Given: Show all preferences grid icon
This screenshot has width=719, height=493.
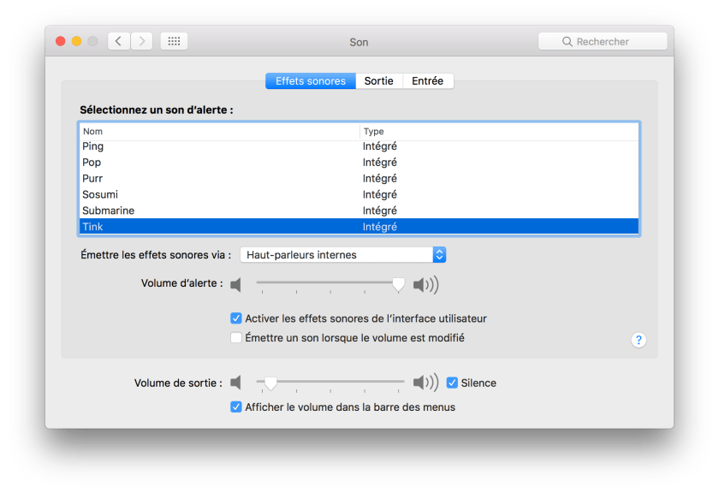Looking at the screenshot, I should [x=174, y=41].
